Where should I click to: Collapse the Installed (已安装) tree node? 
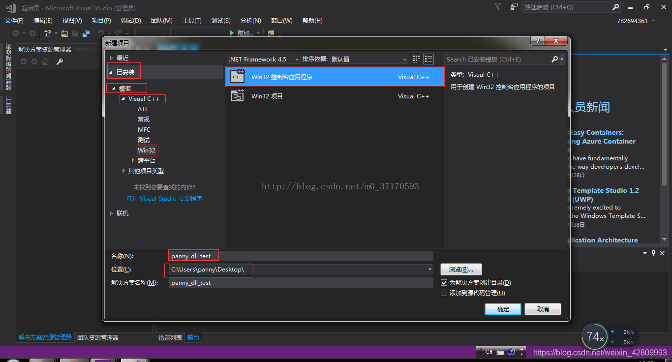tap(111, 73)
